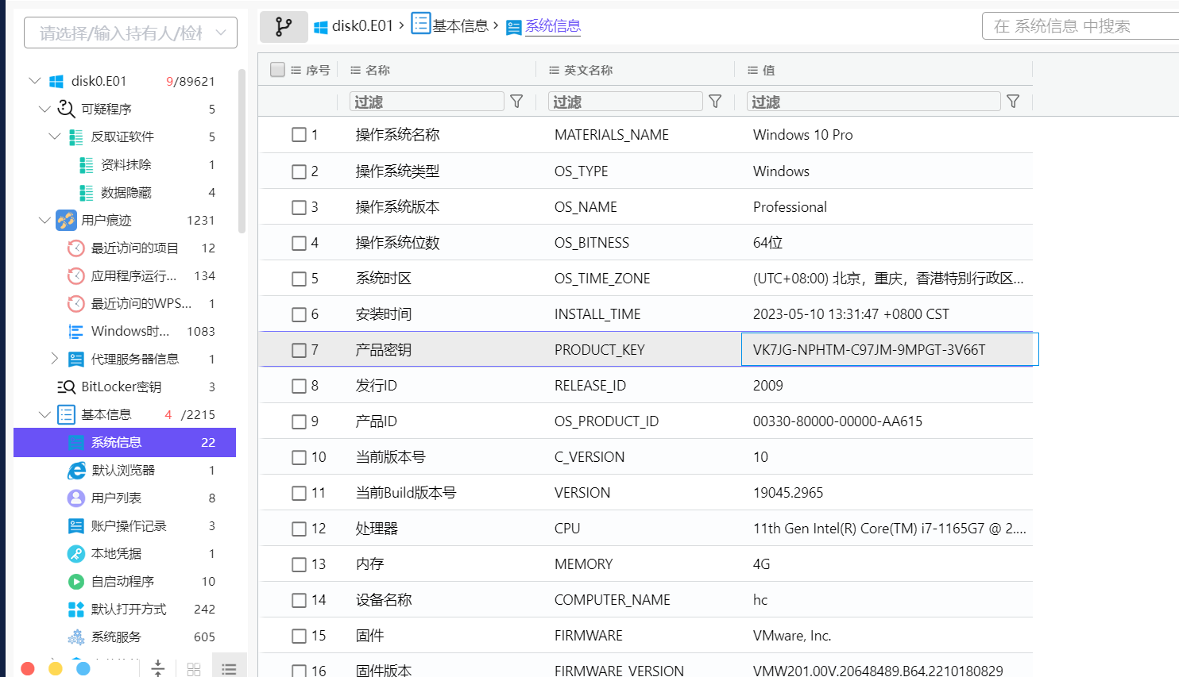The height and width of the screenshot is (677, 1179).
Task: Switch to list view icon at bottom
Action: [x=229, y=669]
